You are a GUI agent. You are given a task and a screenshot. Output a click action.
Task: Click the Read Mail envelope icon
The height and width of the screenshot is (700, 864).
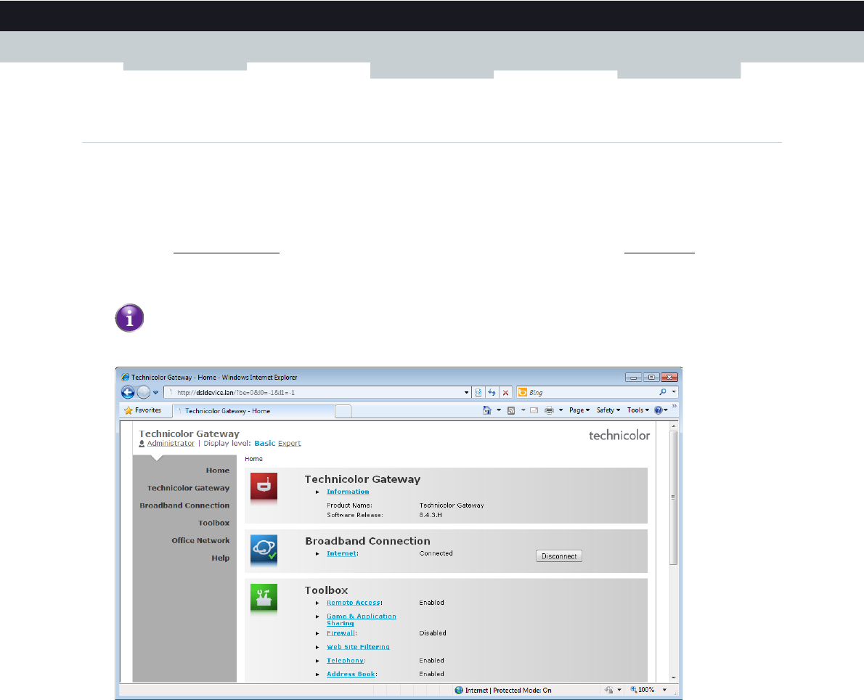point(534,410)
